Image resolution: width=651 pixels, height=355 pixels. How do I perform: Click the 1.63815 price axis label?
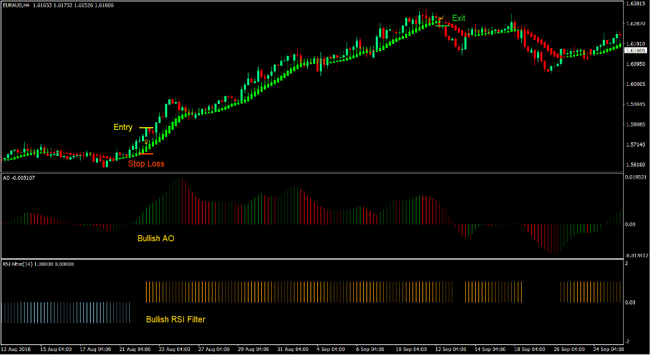[636, 4]
